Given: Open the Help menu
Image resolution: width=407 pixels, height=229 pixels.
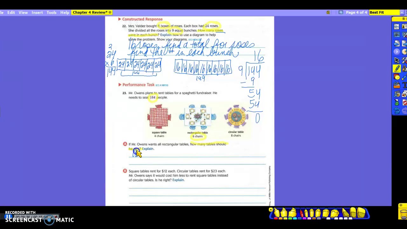Looking at the screenshot, I should coord(65,12).
